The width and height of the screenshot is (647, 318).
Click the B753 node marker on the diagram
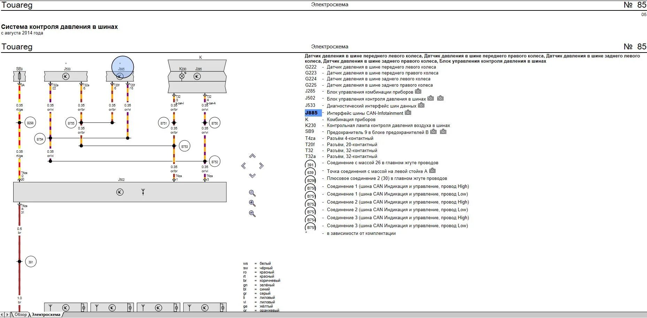(x=185, y=146)
